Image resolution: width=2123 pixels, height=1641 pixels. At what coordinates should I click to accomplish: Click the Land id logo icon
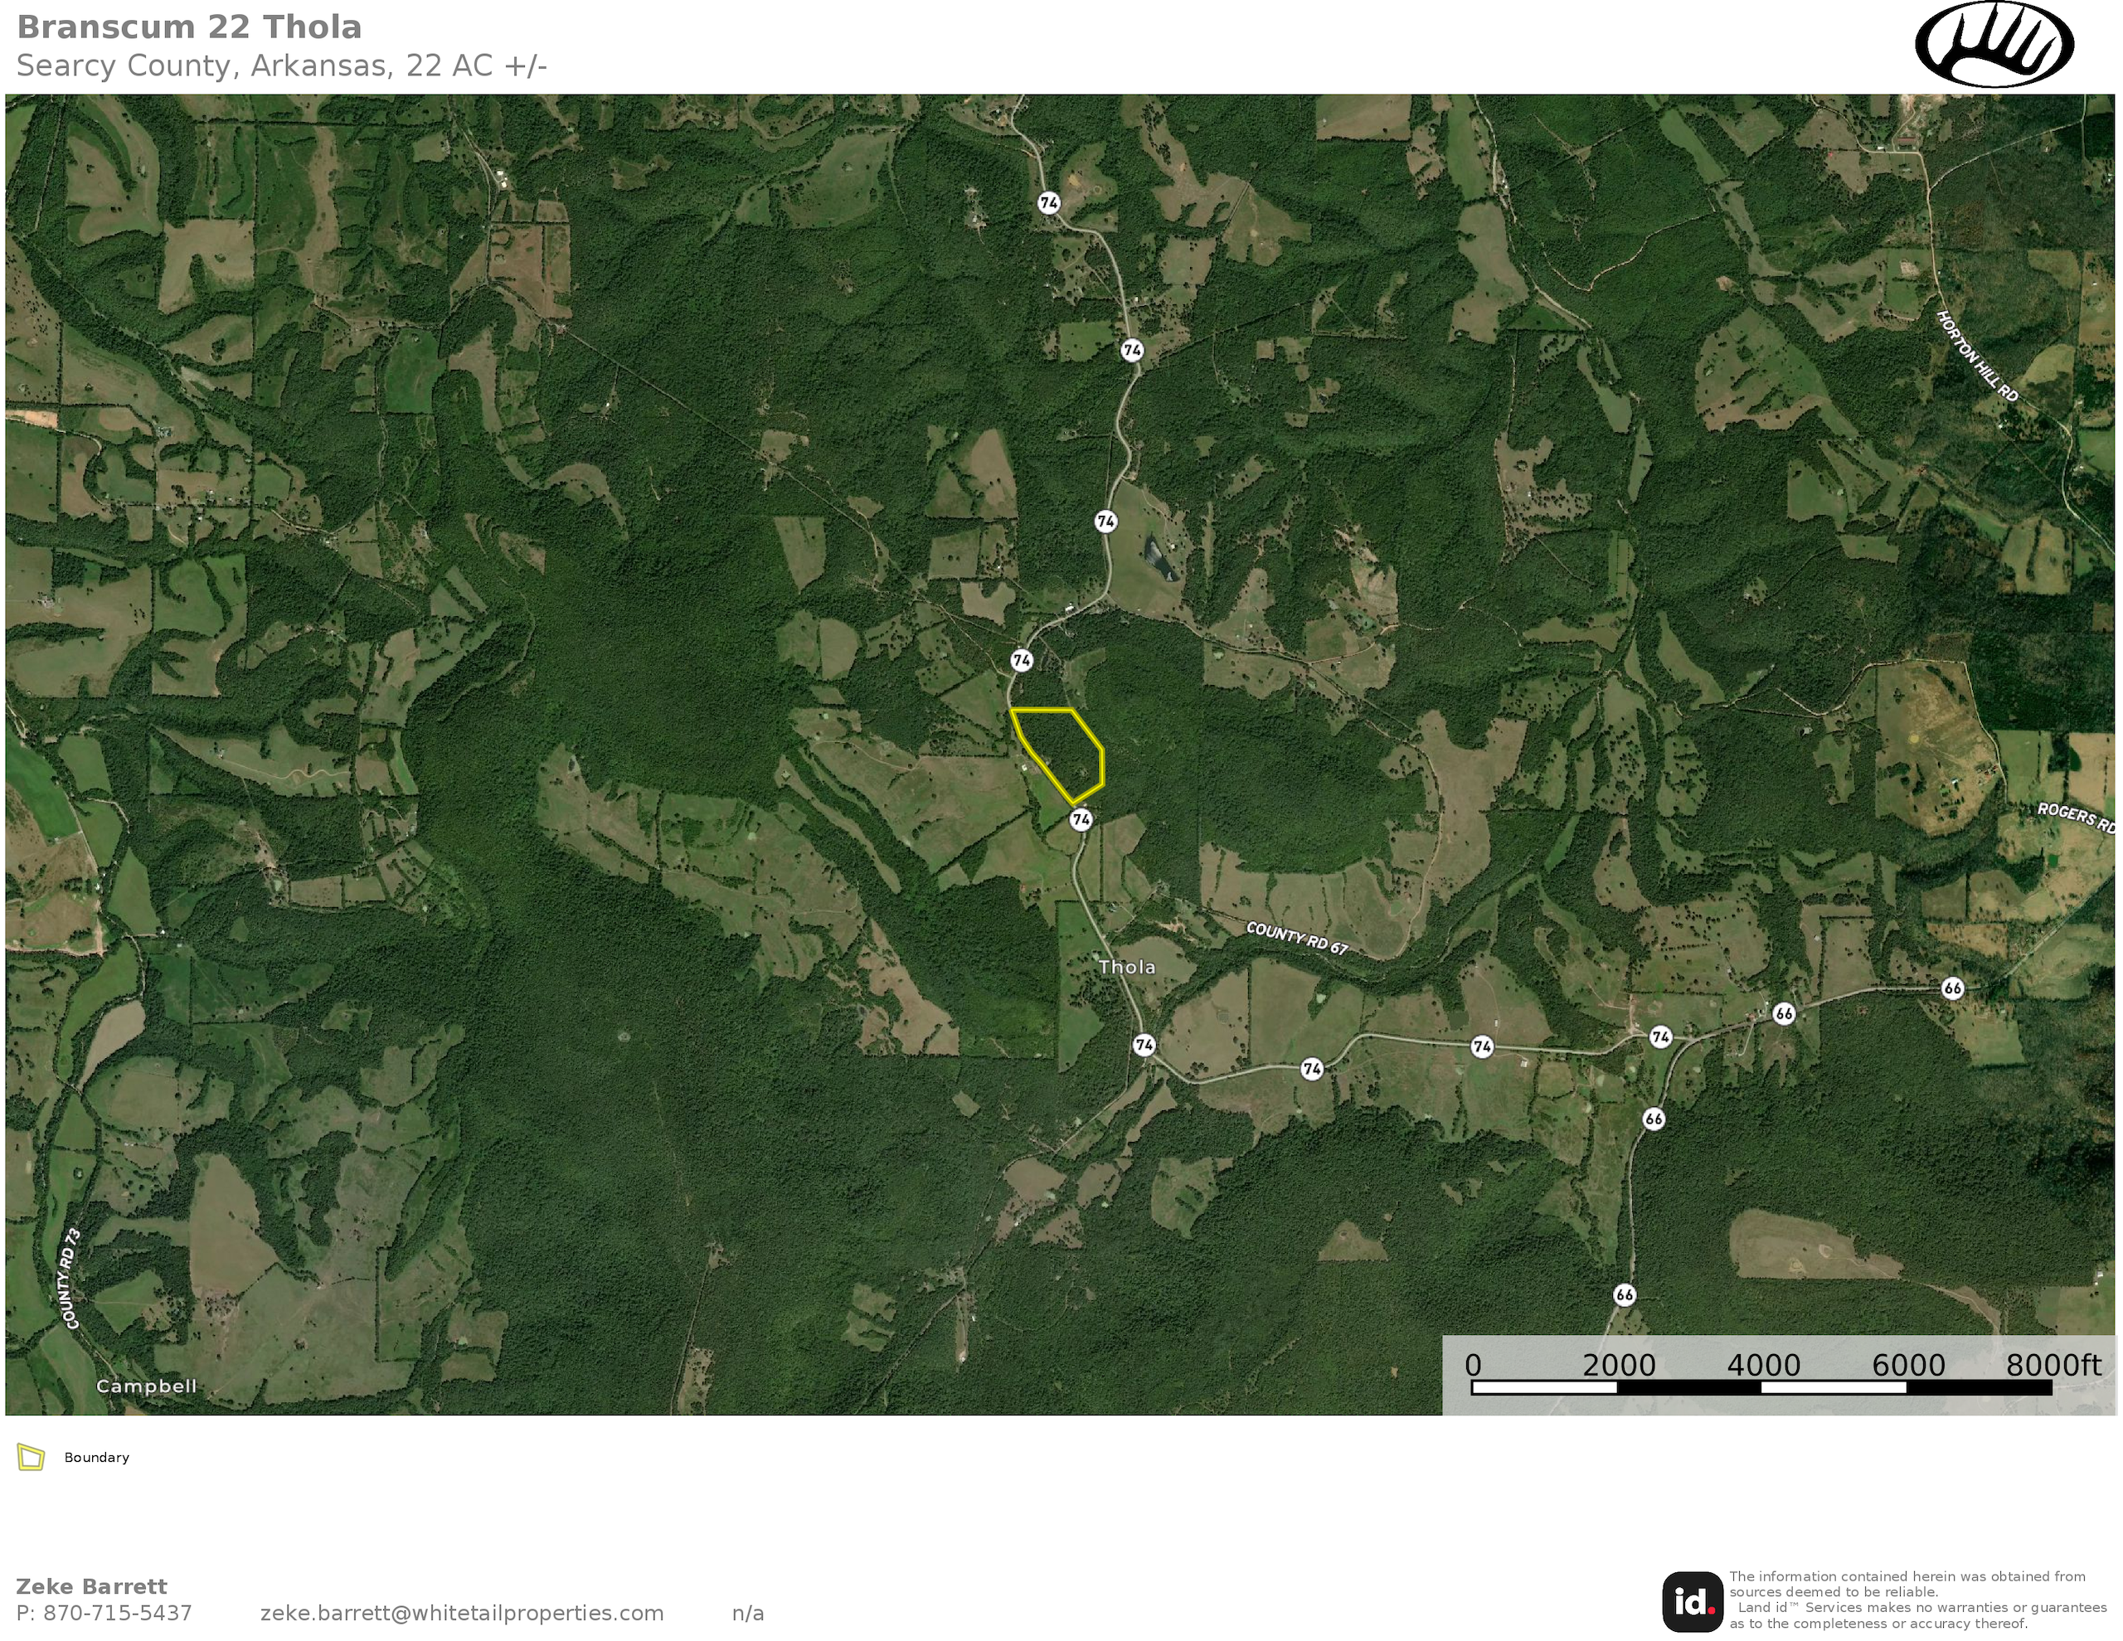[1693, 1601]
